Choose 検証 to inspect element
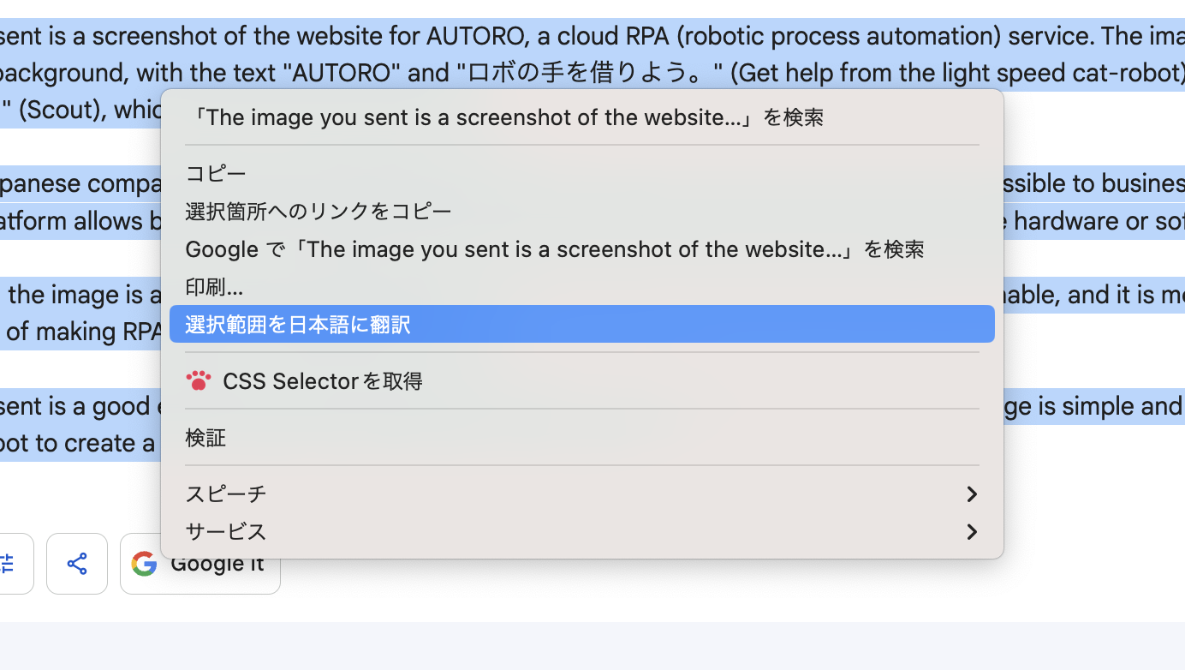Image resolution: width=1185 pixels, height=670 pixels. pos(582,438)
